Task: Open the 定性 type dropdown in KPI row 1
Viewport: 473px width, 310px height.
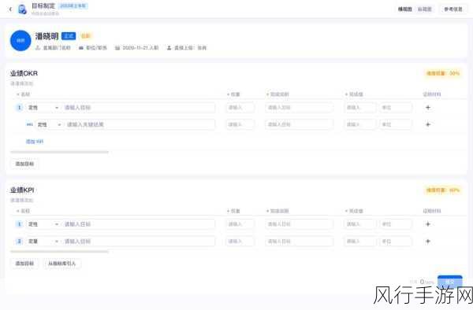Action: pos(43,224)
